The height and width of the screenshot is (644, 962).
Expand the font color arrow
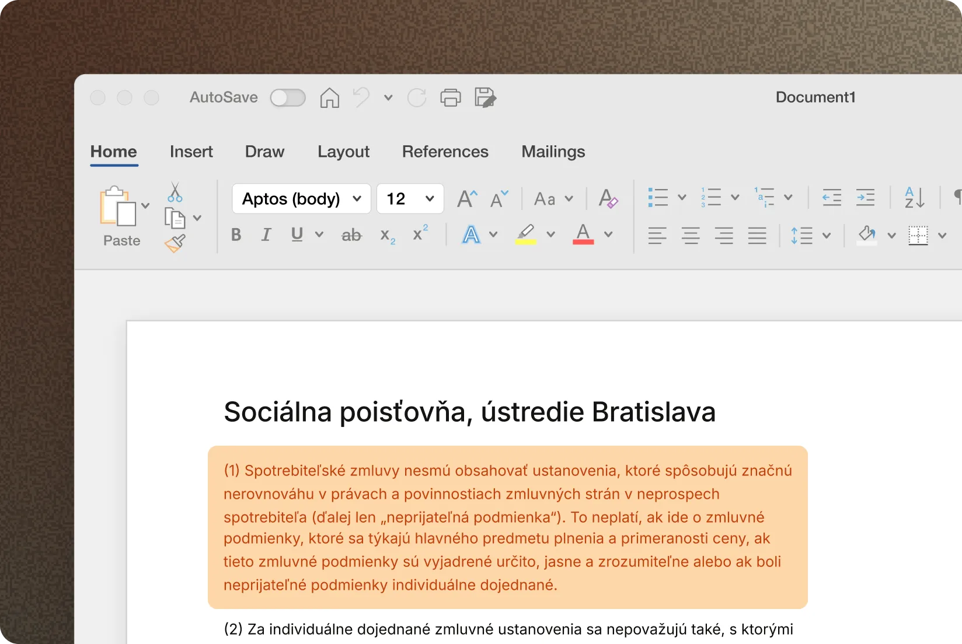(608, 235)
